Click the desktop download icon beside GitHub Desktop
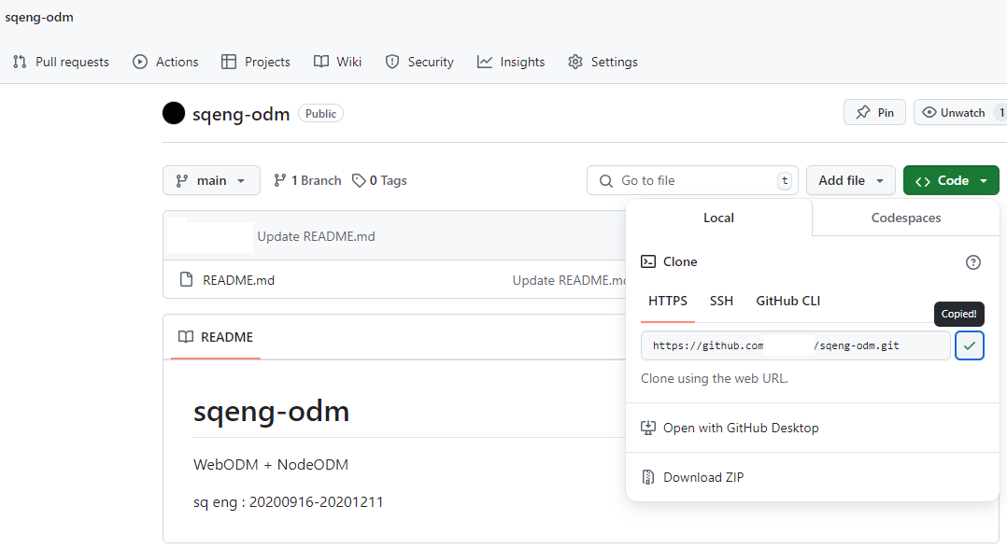This screenshot has height=549, width=1007. click(x=648, y=428)
